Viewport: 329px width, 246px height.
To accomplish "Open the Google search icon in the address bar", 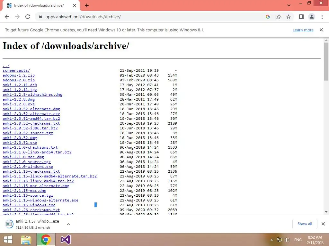I will tap(268, 17).
